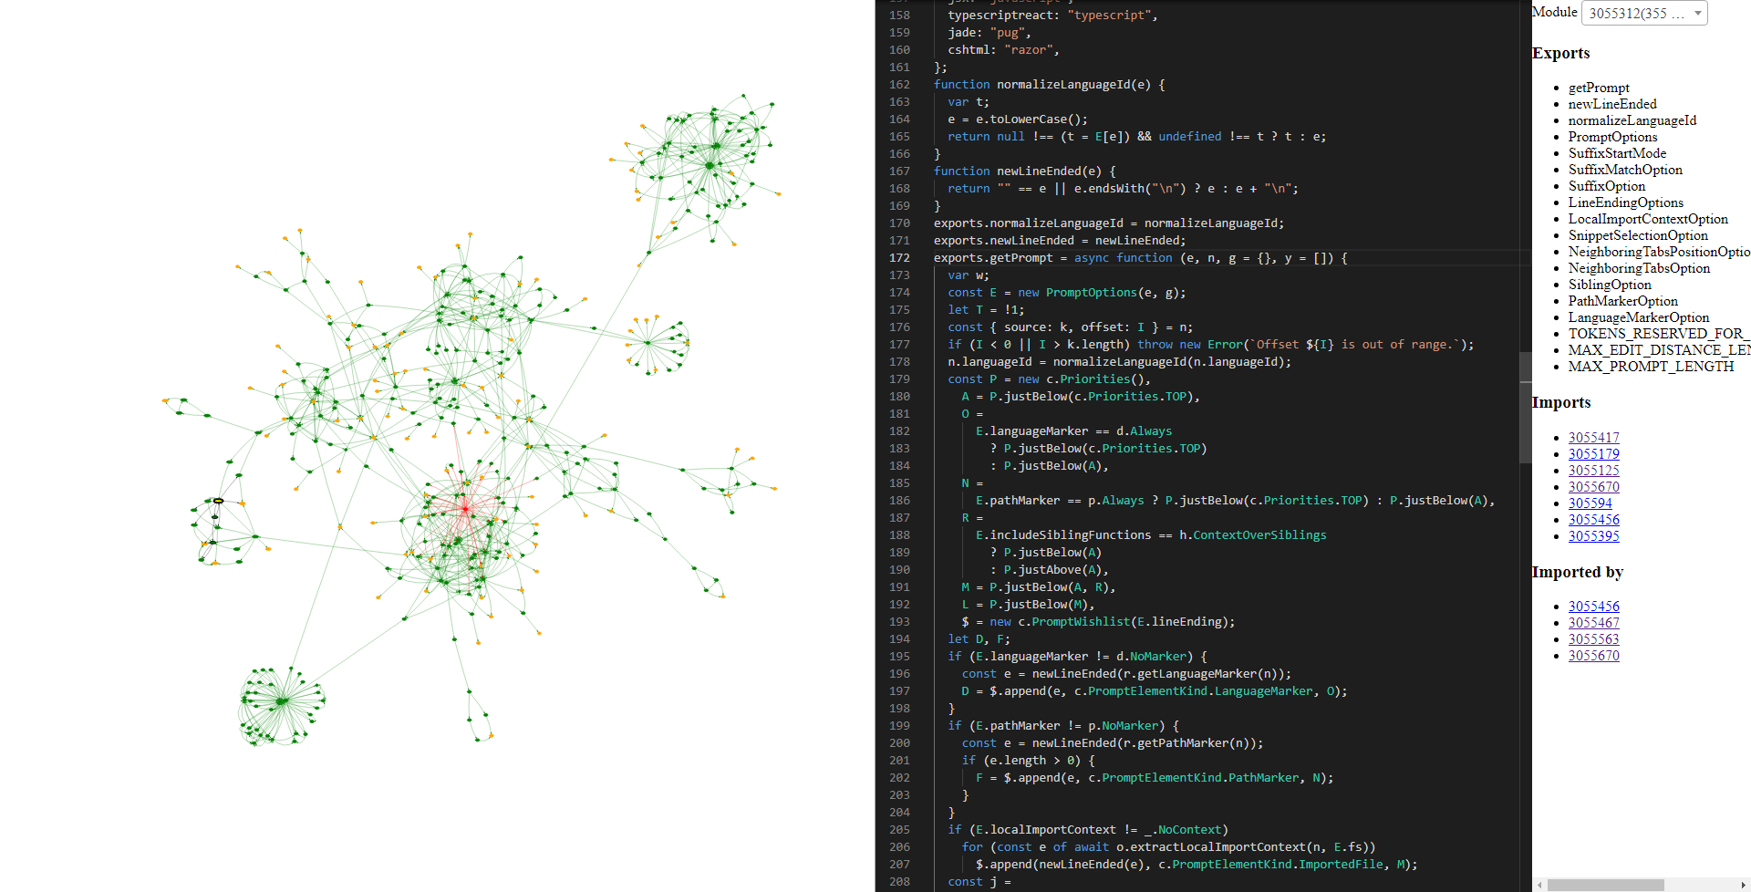Click the LocalImportContextOption export
Viewport: 1751px width, 892px height.
pos(1648,219)
